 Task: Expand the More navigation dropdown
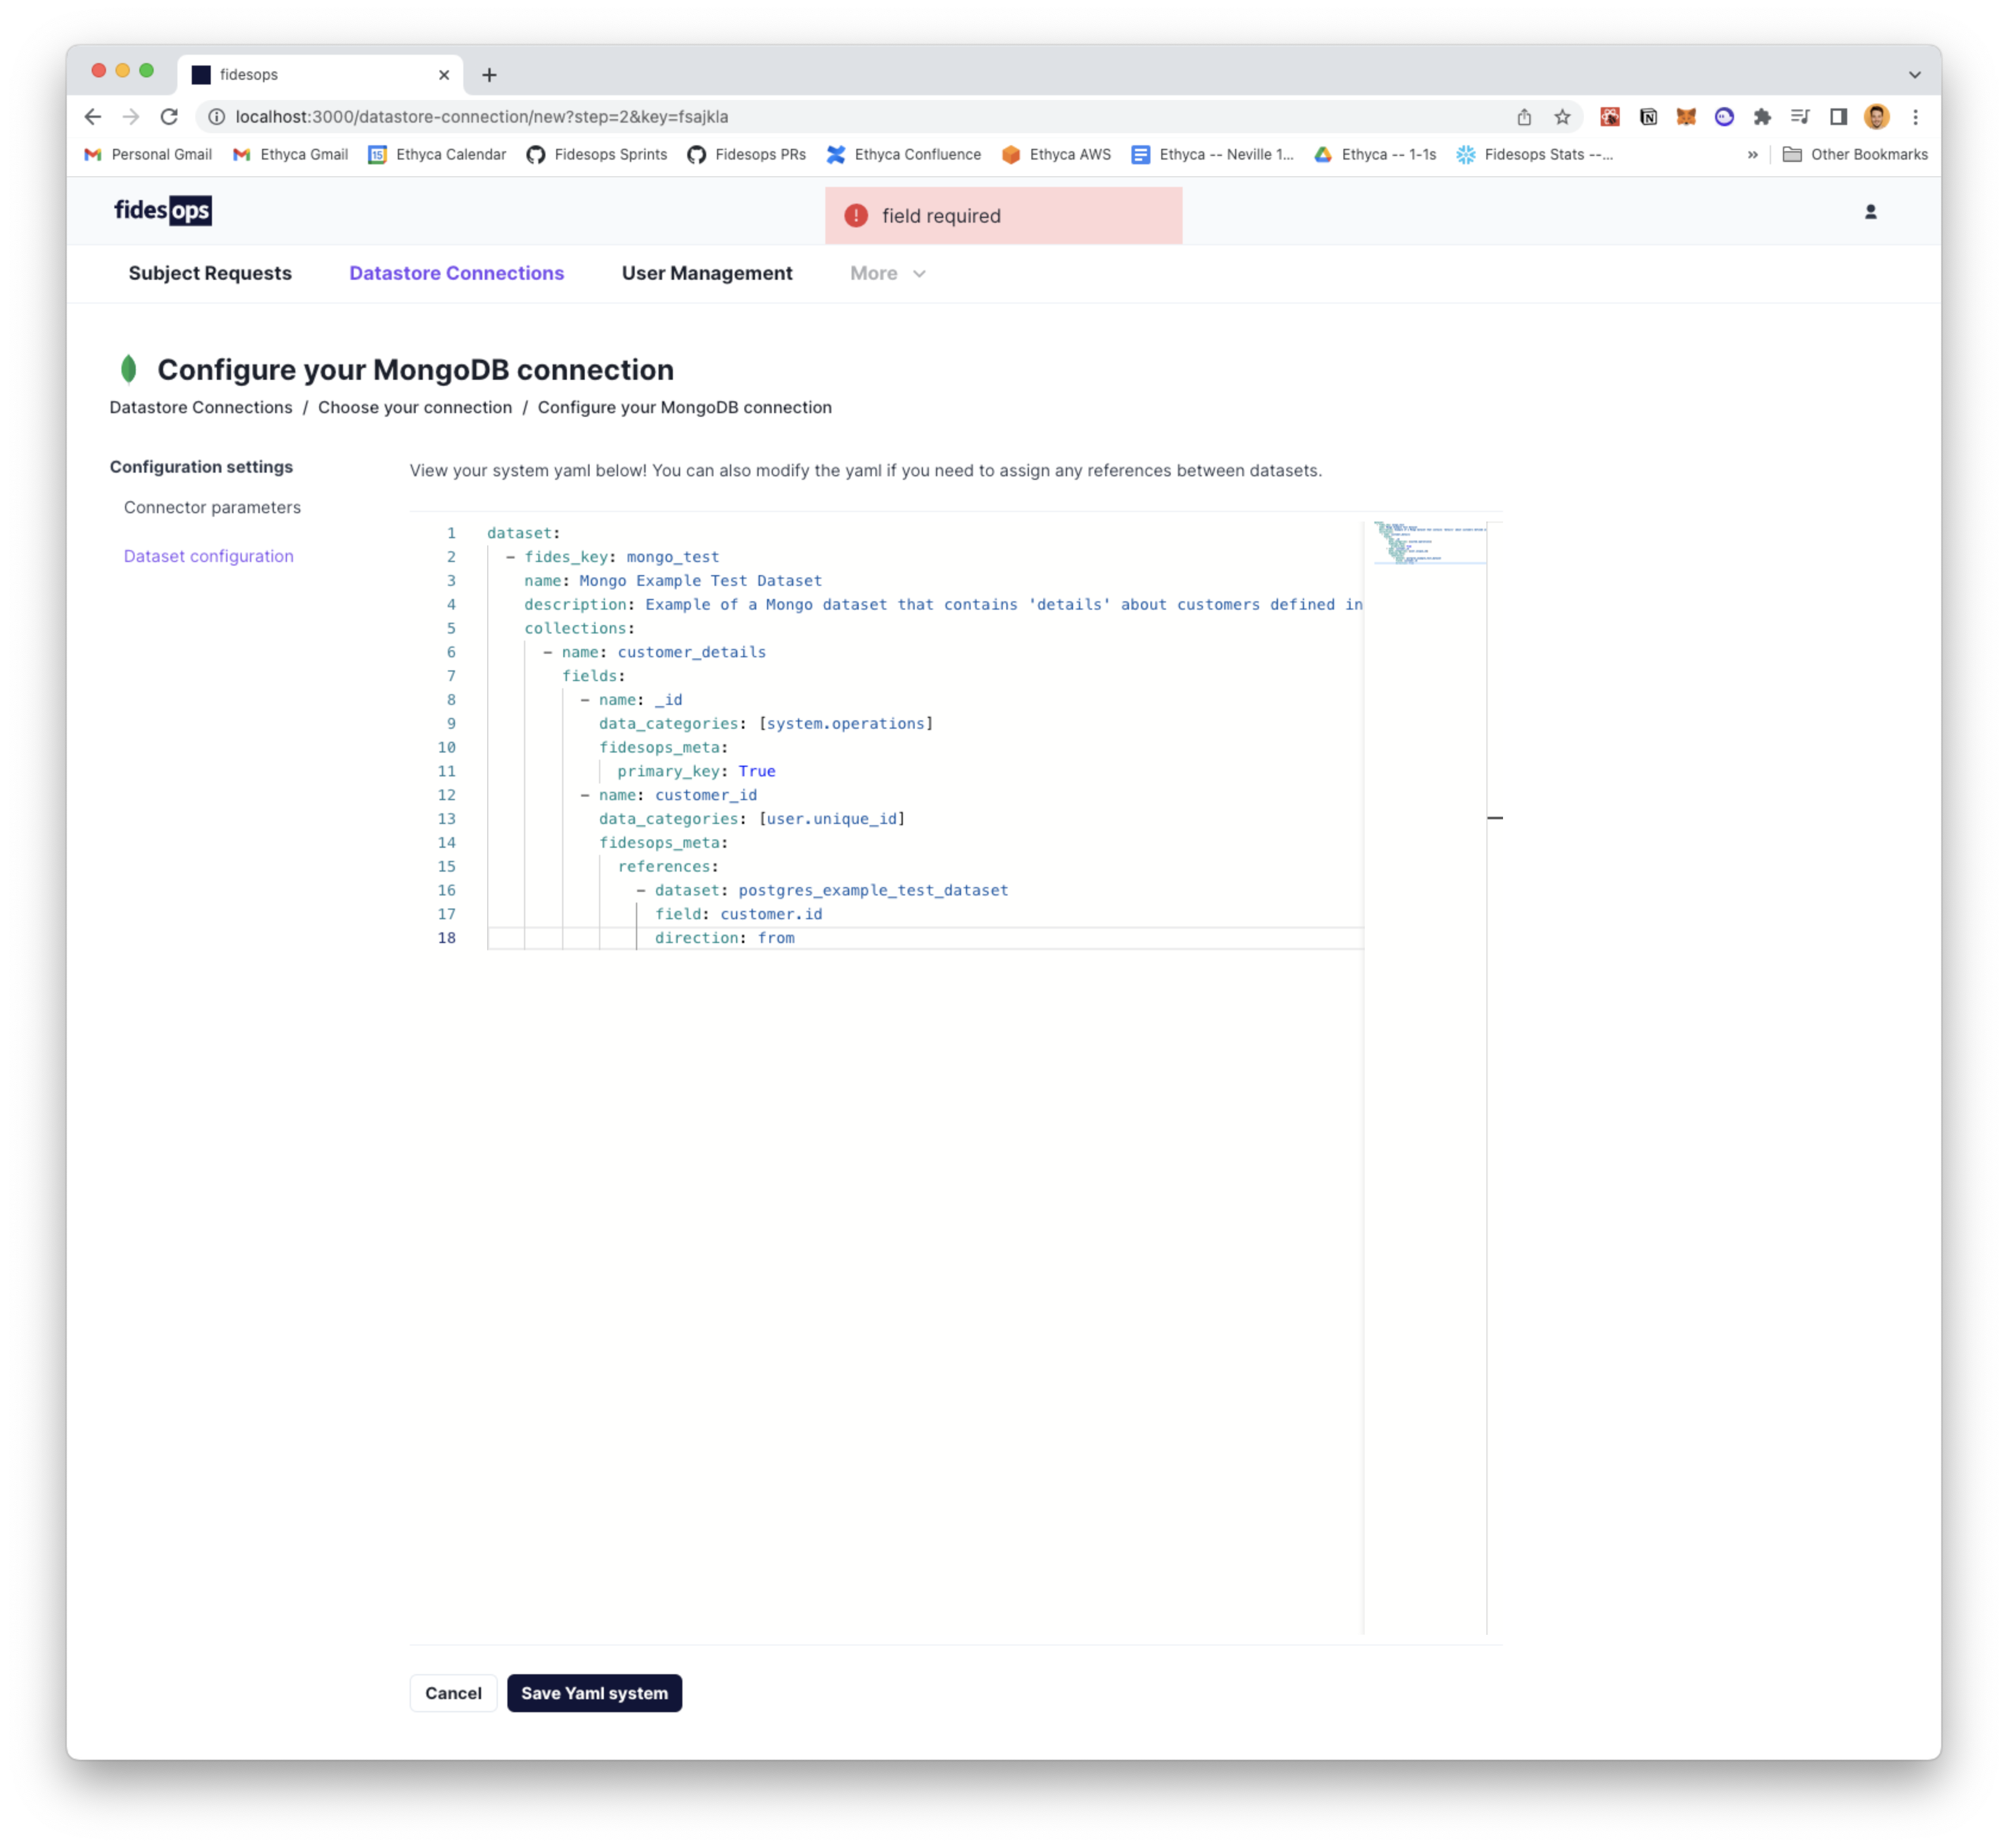887,273
